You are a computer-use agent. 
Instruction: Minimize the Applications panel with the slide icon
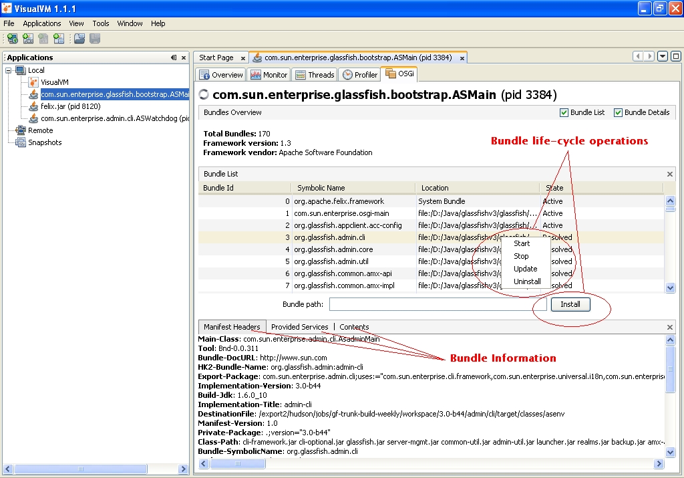coord(174,57)
